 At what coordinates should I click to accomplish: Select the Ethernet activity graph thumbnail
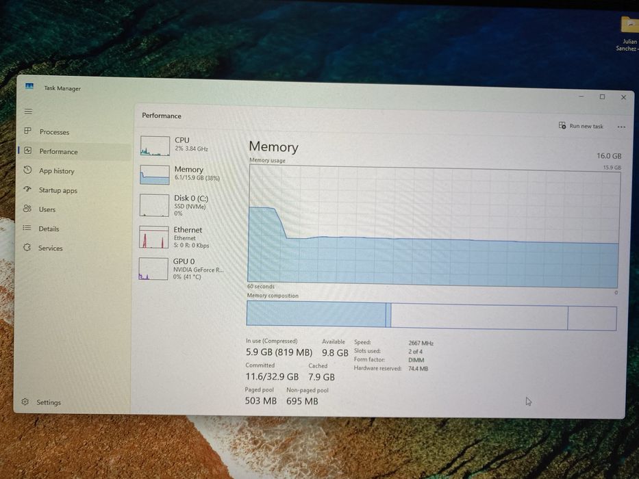pyautogui.click(x=153, y=237)
